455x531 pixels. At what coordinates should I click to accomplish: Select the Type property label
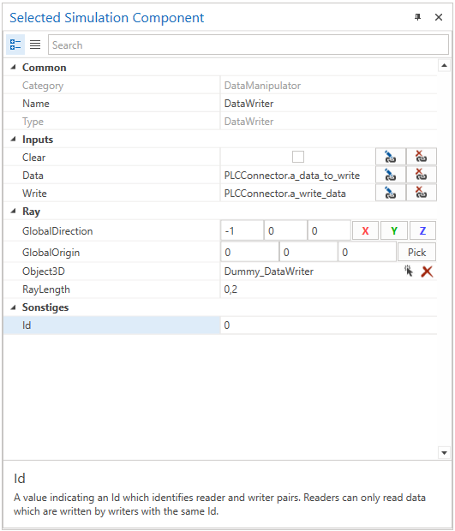point(33,122)
